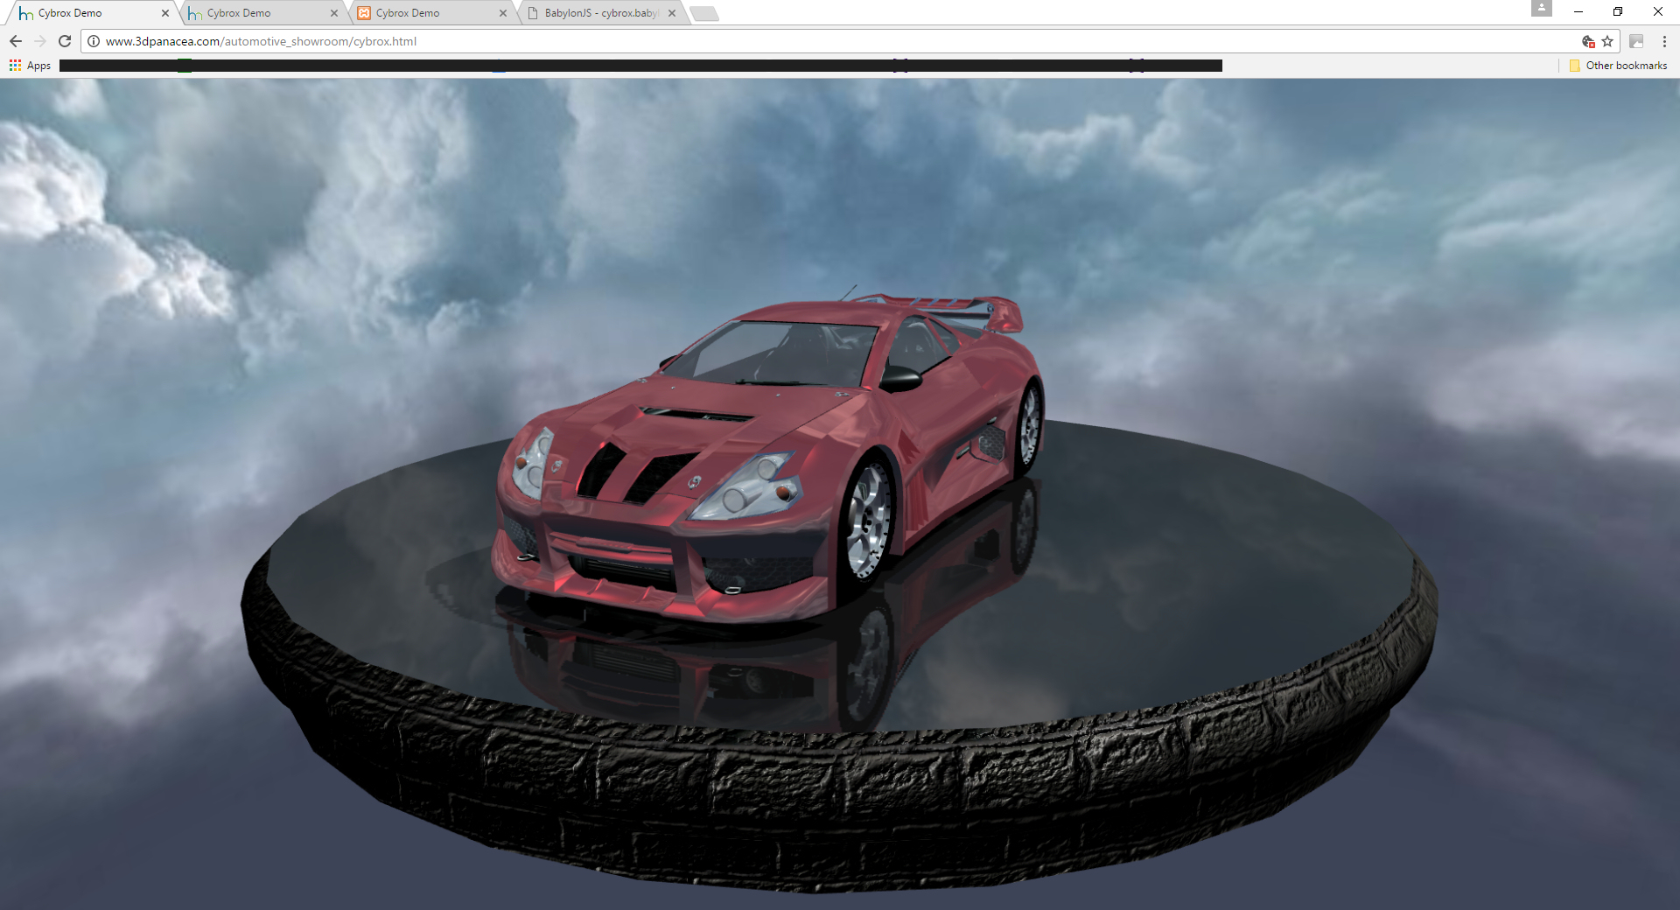The image size is (1680, 910).
Task: Minimize the browser window
Action: [1578, 11]
